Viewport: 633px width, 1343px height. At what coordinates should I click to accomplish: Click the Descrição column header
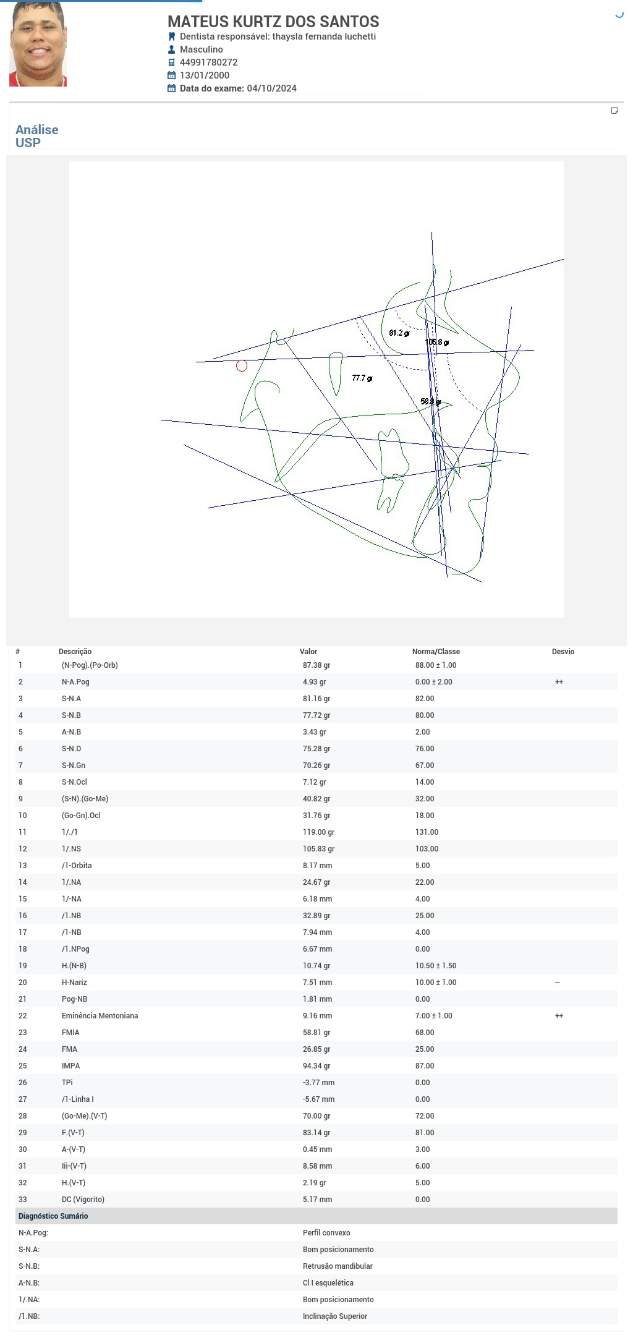pyautogui.click(x=75, y=652)
